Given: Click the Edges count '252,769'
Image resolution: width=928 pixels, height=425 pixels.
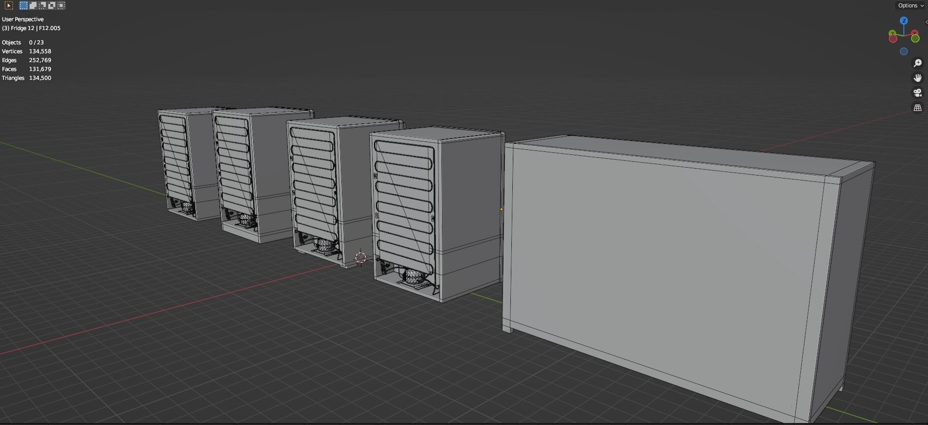Looking at the screenshot, I should click(40, 60).
